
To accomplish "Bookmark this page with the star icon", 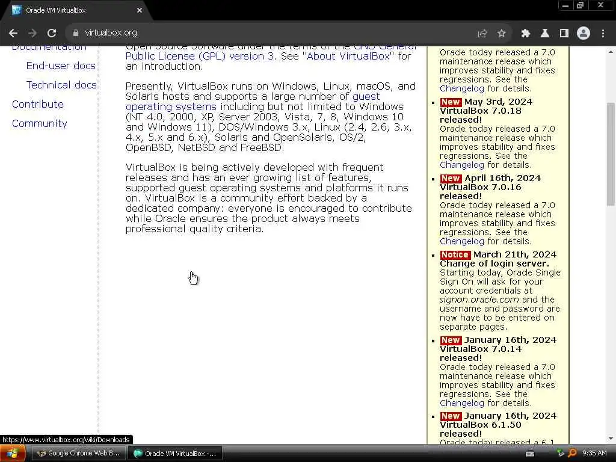I will pos(501,34).
